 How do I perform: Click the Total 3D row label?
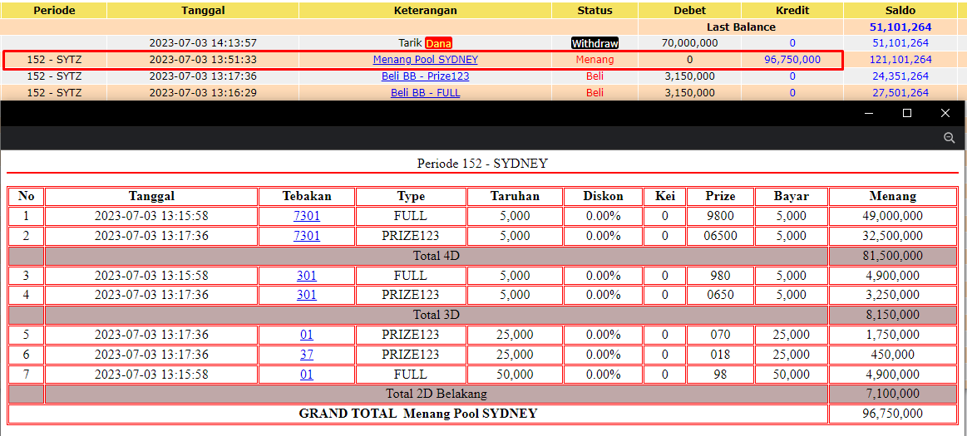(x=436, y=315)
